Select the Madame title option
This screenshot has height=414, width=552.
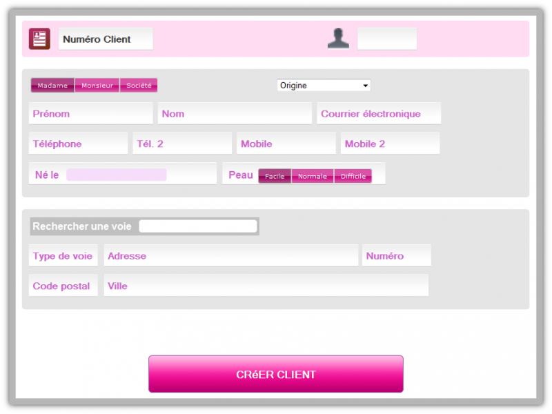pos(52,85)
